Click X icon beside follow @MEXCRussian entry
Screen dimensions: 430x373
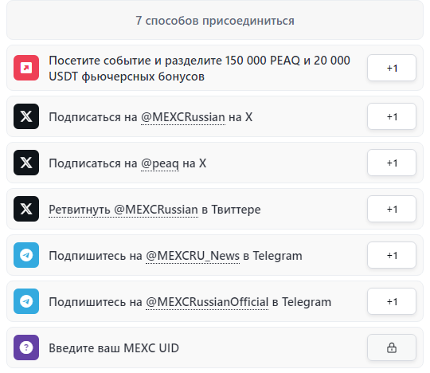(x=26, y=116)
